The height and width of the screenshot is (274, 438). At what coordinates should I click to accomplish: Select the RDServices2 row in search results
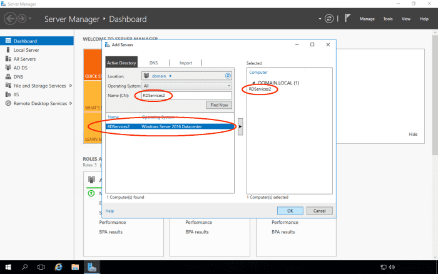click(x=170, y=126)
